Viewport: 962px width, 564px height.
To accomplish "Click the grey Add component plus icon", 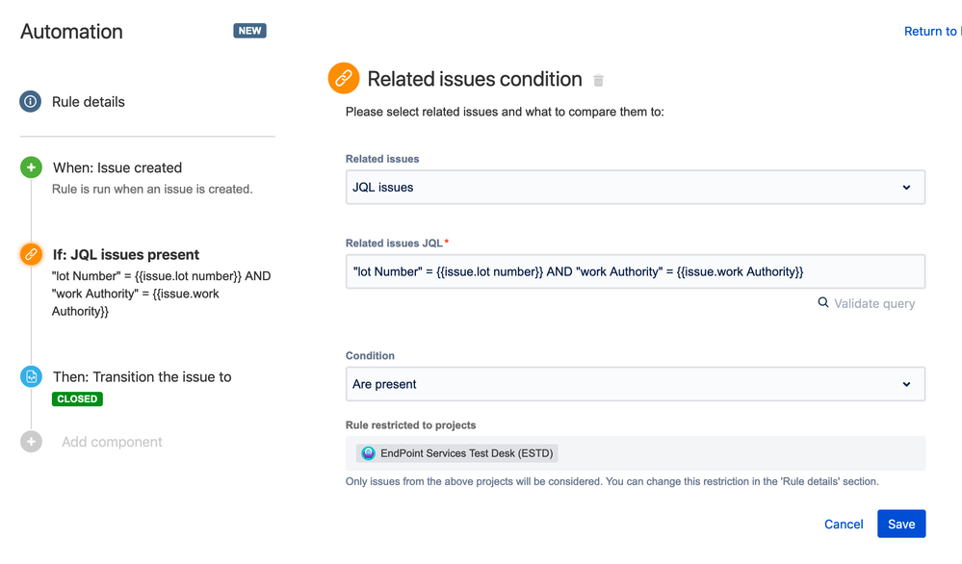I will point(31,442).
